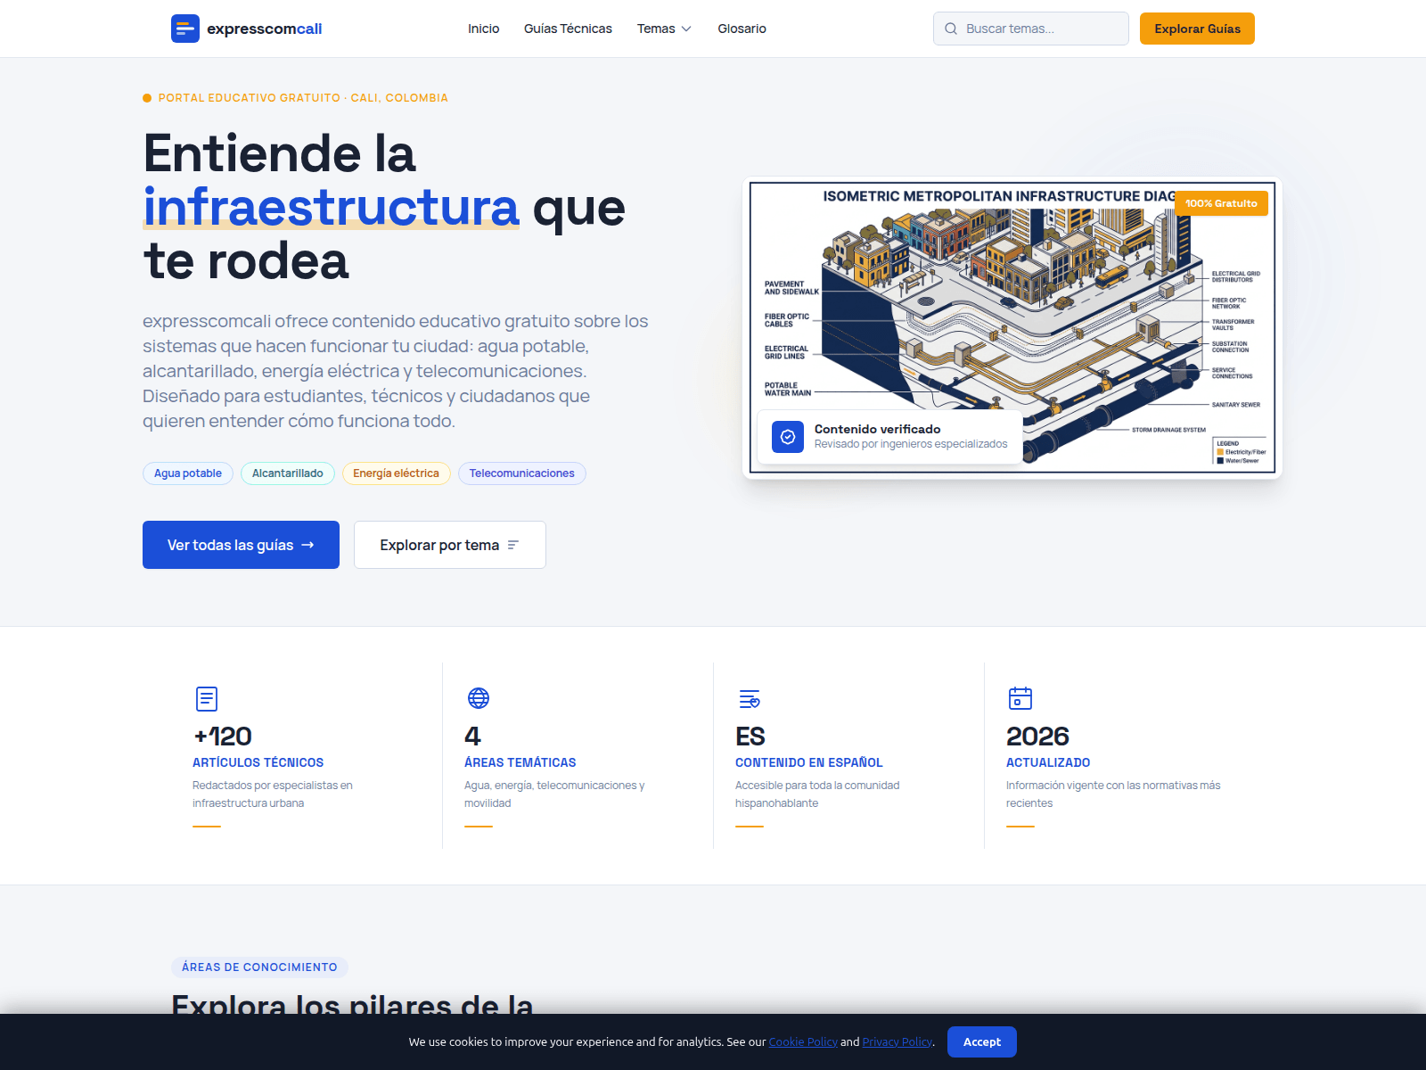This screenshot has width=1426, height=1070.
Task: Select the Telecomunicaciones tag
Action: 522,473
